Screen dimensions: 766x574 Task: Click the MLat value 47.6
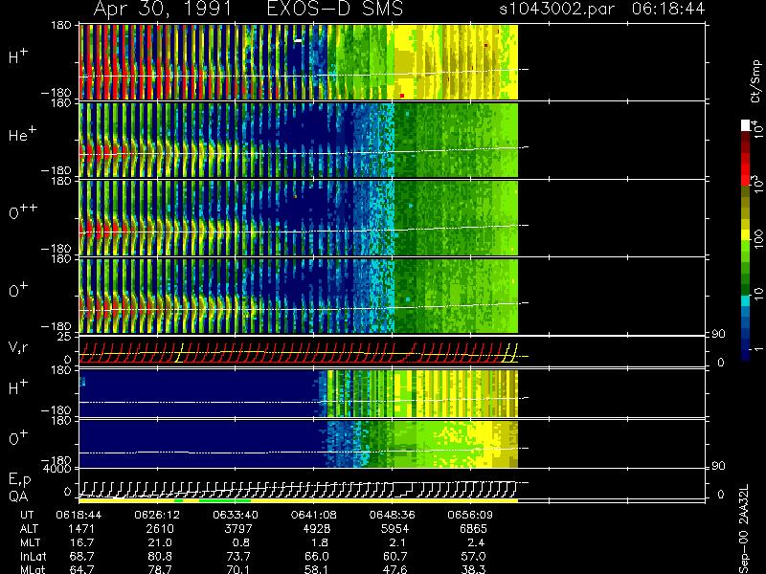pyautogui.click(x=397, y=569)
